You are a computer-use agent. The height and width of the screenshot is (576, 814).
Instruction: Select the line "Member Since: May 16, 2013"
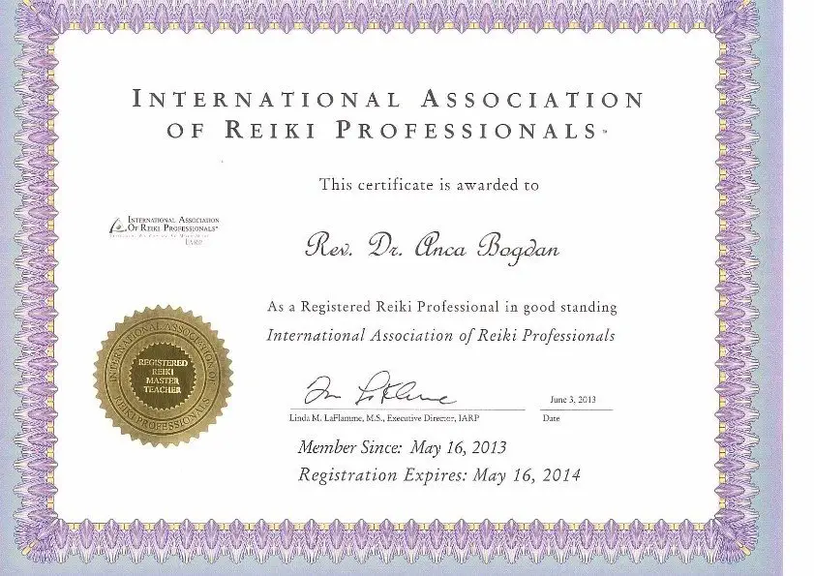pyautogui.click(x=402, y=447)
